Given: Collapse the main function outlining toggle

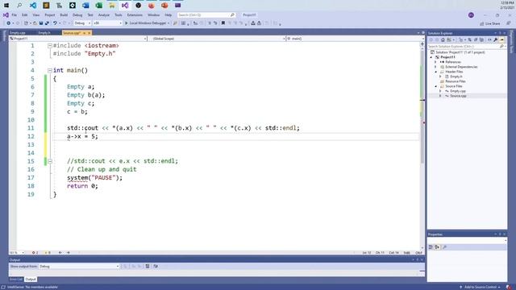Looking at the screenshot, I should (x=50, y=70).
